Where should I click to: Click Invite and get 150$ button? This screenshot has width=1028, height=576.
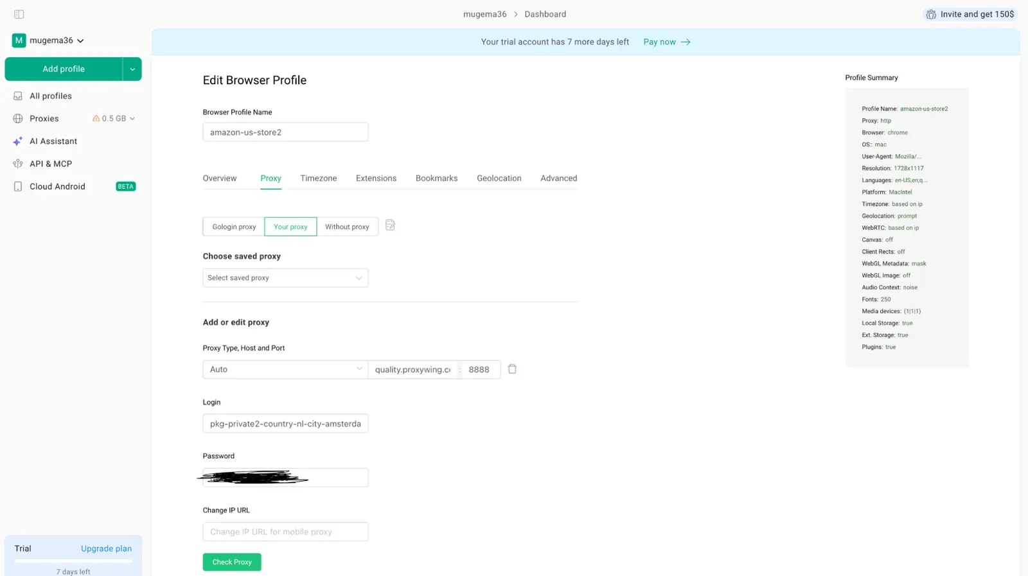(970, 14)
